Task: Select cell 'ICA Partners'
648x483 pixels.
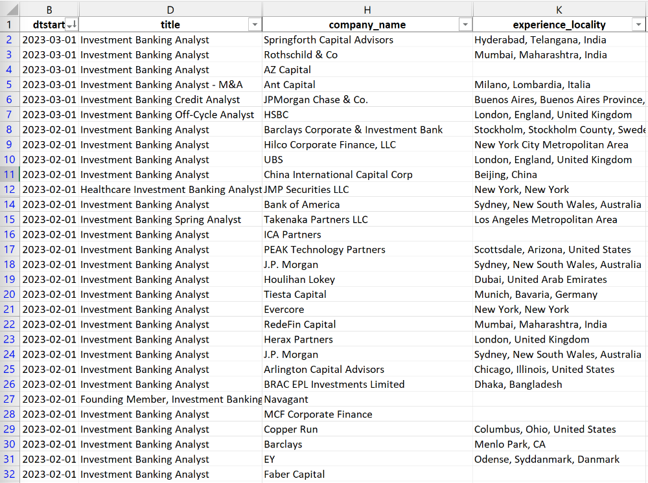Action: pos(367,234)
